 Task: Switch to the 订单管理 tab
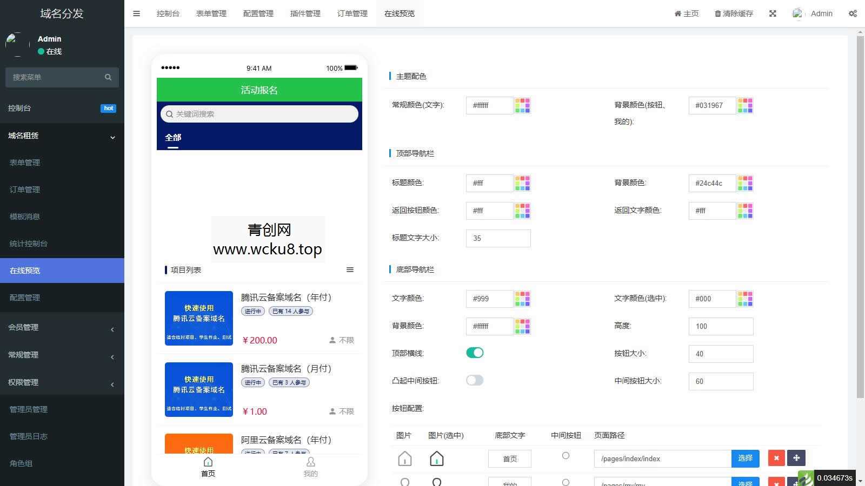(352, 13)
